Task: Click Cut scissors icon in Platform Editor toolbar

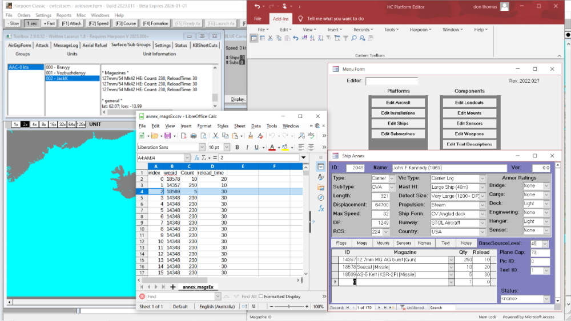Action: (x=270, y=38)
